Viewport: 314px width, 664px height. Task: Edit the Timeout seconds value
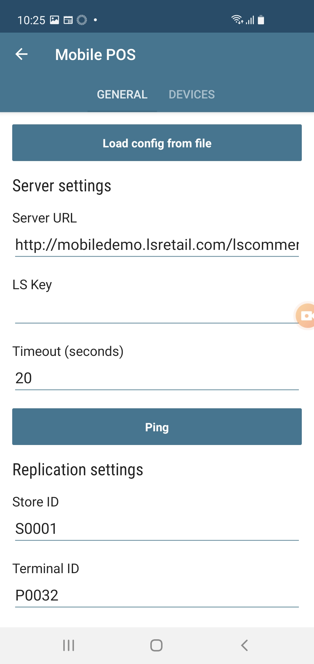pos(157,378)
